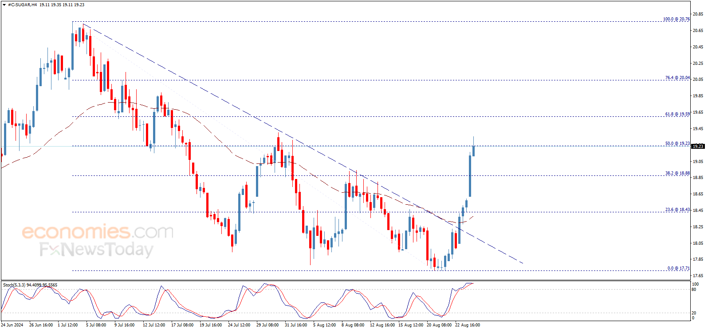The width and height of the screenshot is (708, 330).
Task: Click the Stoch(5,3,3) indicator label
Action: [30, 285]
